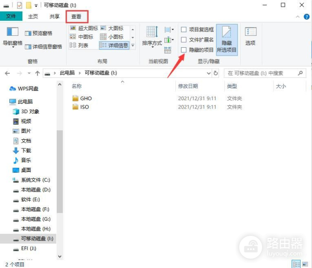312x268 pixels.
Task: Click 可移动磁盘 (I:) in the address path
Action: pyautogui.click(x=101, y=73)
